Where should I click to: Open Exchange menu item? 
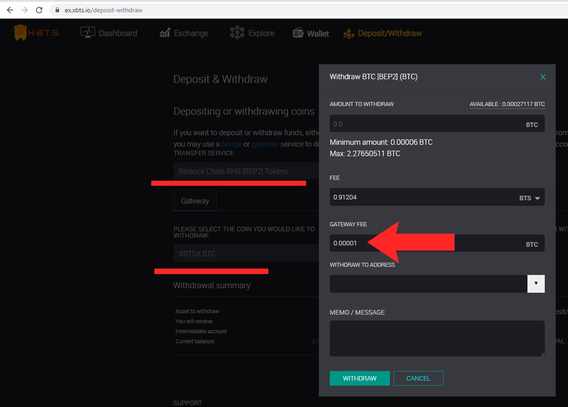point(191,33)
